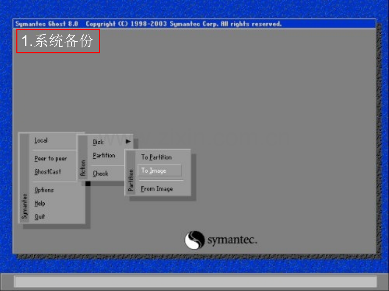Expand the Disk submenu

click(x=98, y=142)
